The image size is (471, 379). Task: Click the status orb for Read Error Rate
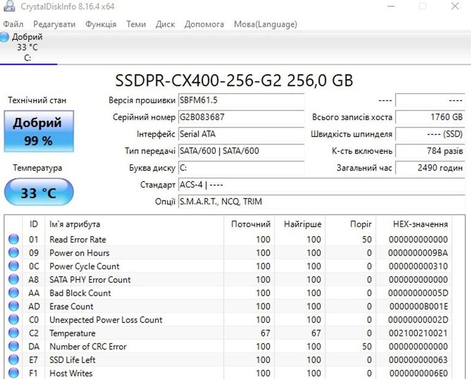click(x=13, y=239)
